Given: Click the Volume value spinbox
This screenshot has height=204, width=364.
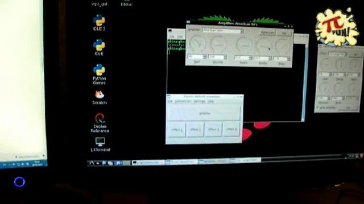Looking at the screenshot, I should 217,57.
